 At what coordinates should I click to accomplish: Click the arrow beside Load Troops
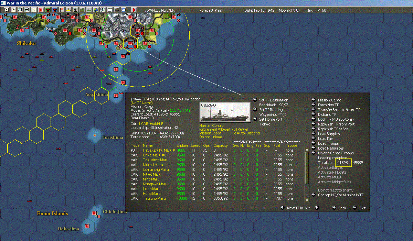[314, 143]
